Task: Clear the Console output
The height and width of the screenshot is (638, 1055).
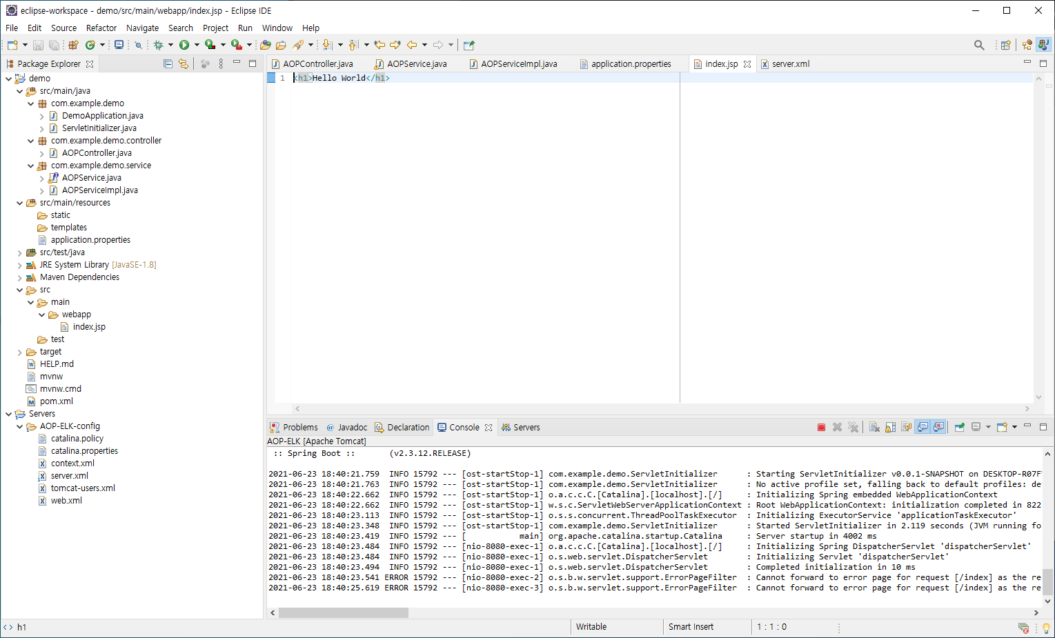Action: [874, 427]
